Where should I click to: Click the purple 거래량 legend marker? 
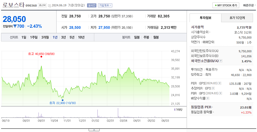[175, 110]
